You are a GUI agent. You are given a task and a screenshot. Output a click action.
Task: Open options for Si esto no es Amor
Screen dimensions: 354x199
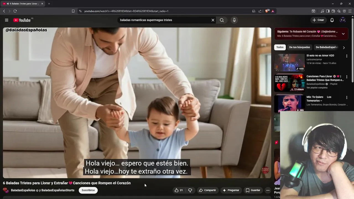coord(347,56)
